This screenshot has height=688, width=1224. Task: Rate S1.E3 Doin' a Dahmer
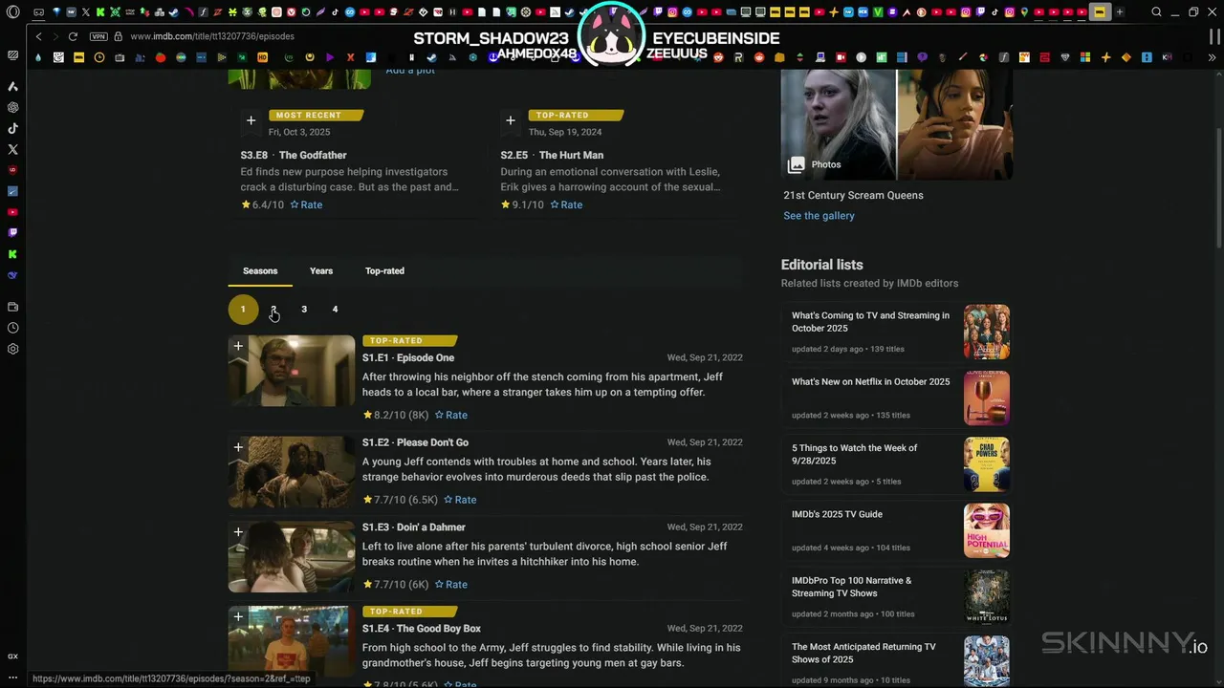click(451, 585)
